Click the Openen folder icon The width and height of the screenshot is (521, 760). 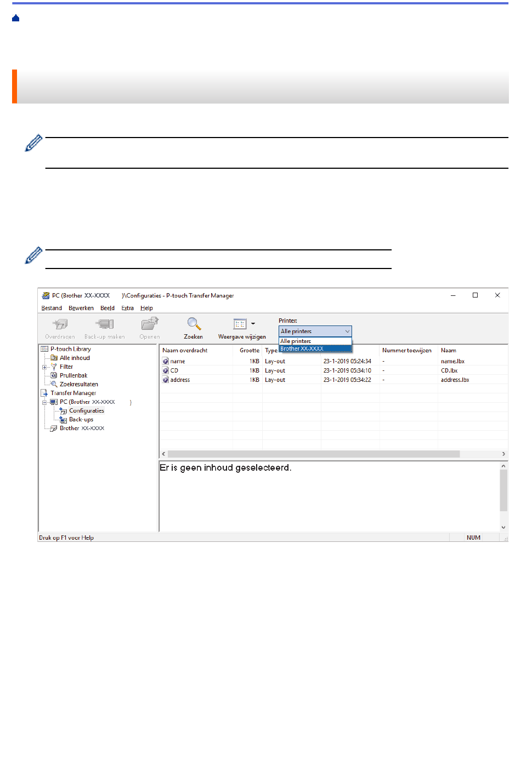pos(150,324)
